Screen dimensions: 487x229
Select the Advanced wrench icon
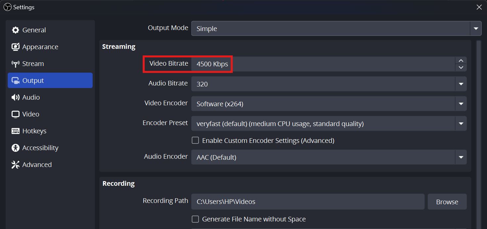coord(15,164)
